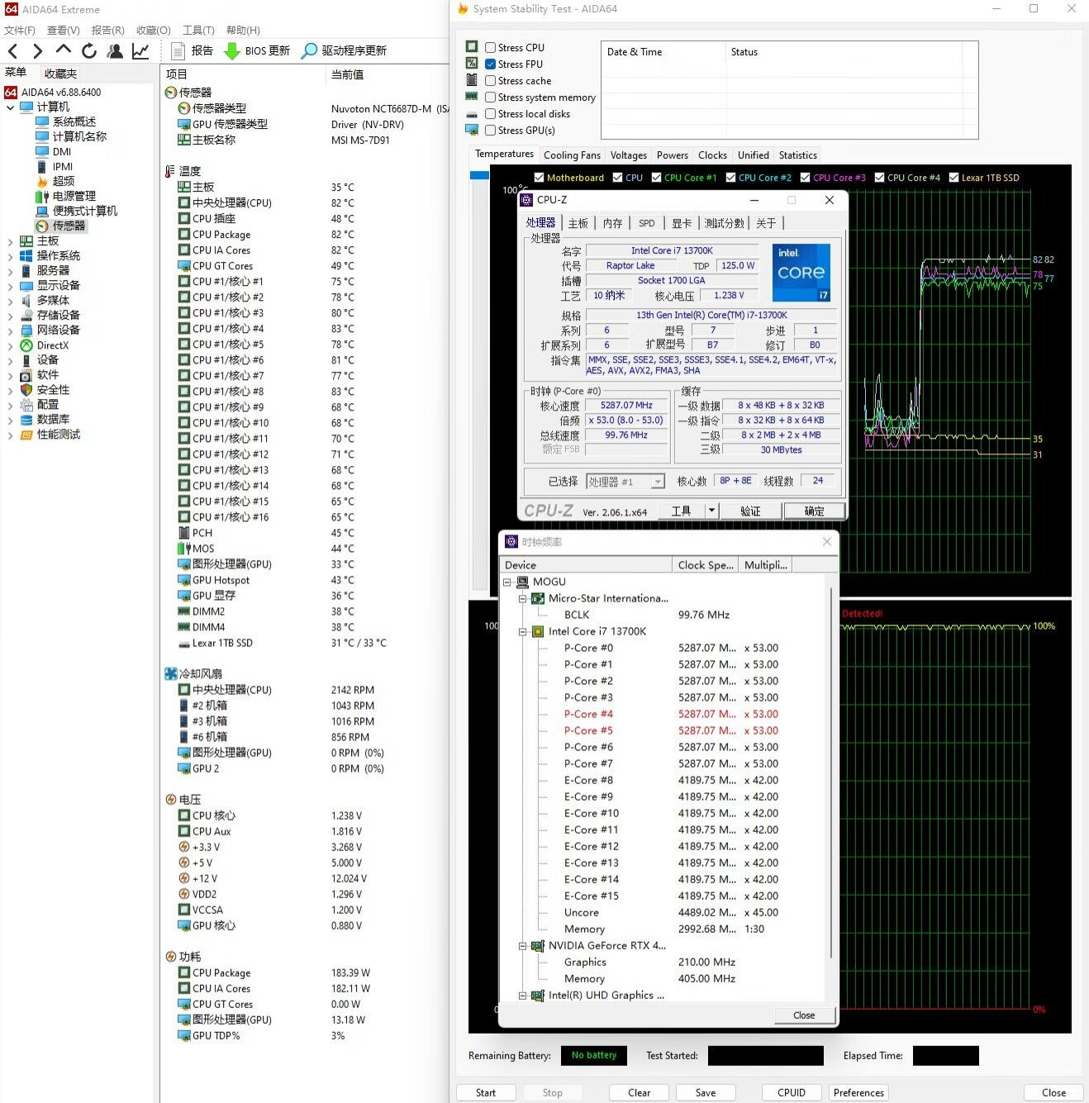Viewport: 1089px width, 1103px height.
Task: Click the 多媒体 speaker icon in tree
Action: (x=26, y=301)
